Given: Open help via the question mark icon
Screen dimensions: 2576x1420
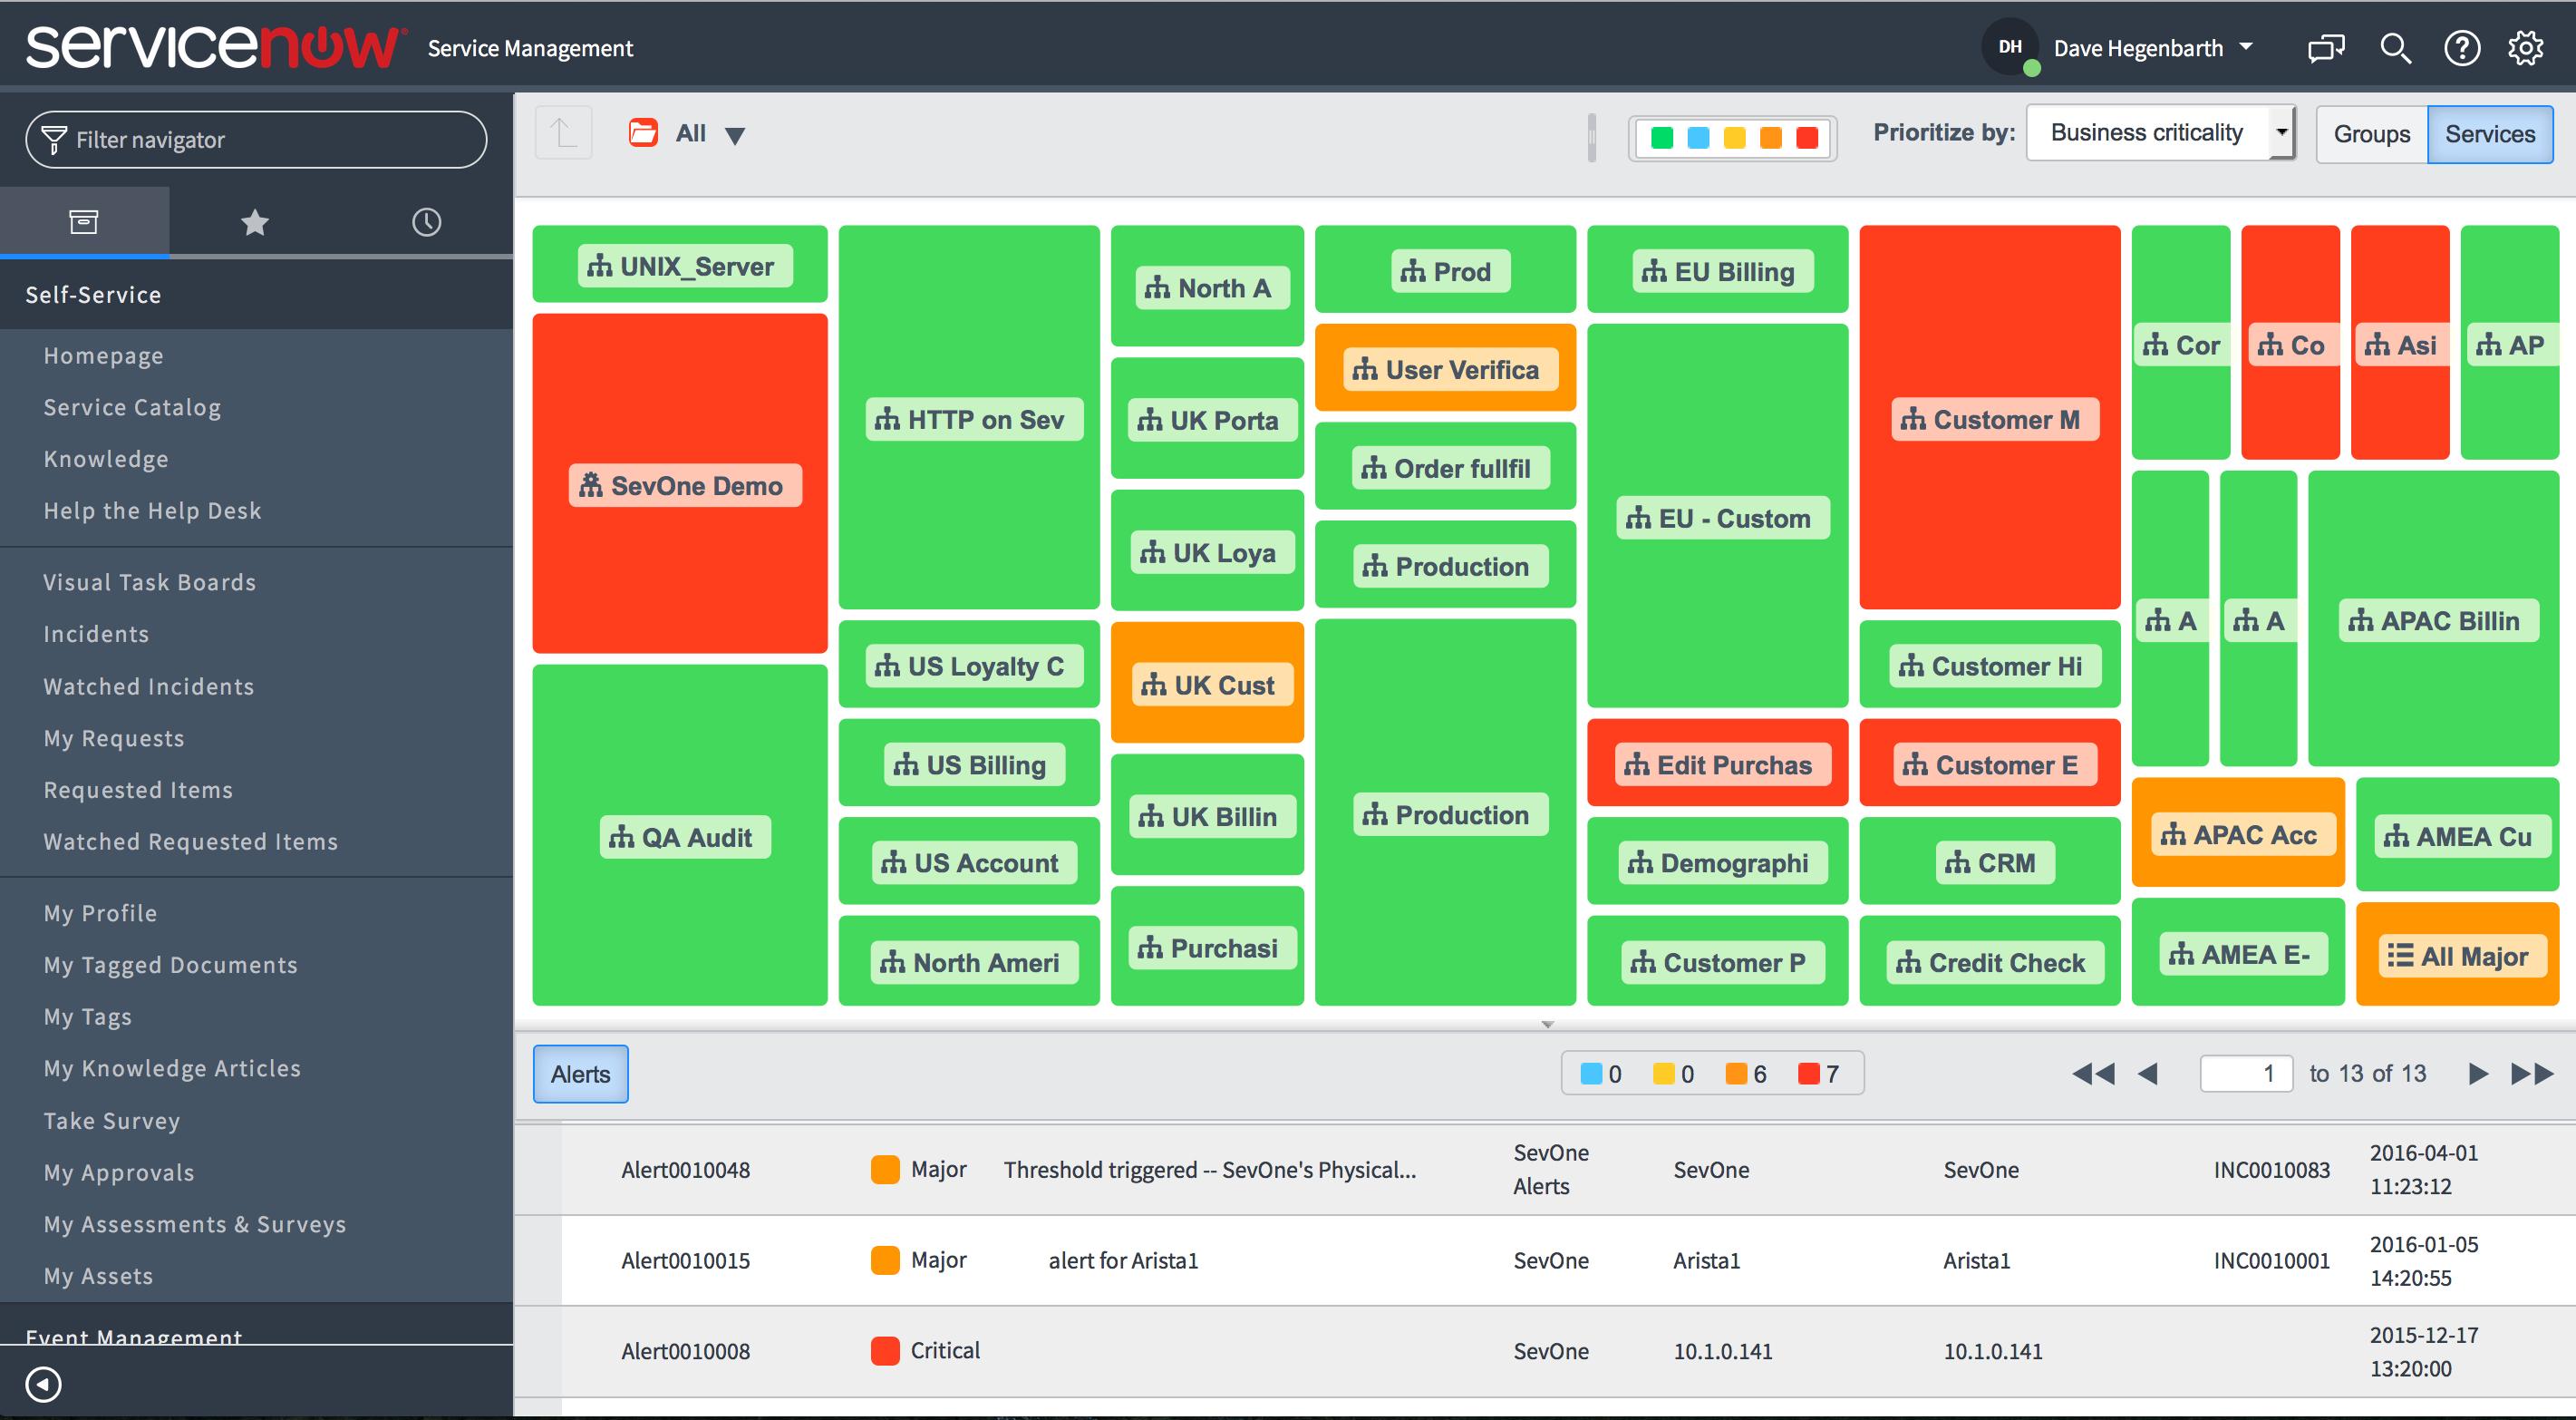Looking at the screenshot, I should (2462, 48).
